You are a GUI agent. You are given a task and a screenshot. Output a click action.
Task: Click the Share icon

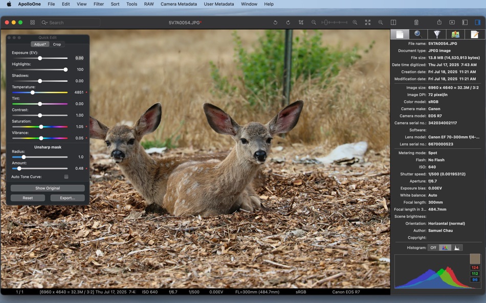click(x=439, y=22)
